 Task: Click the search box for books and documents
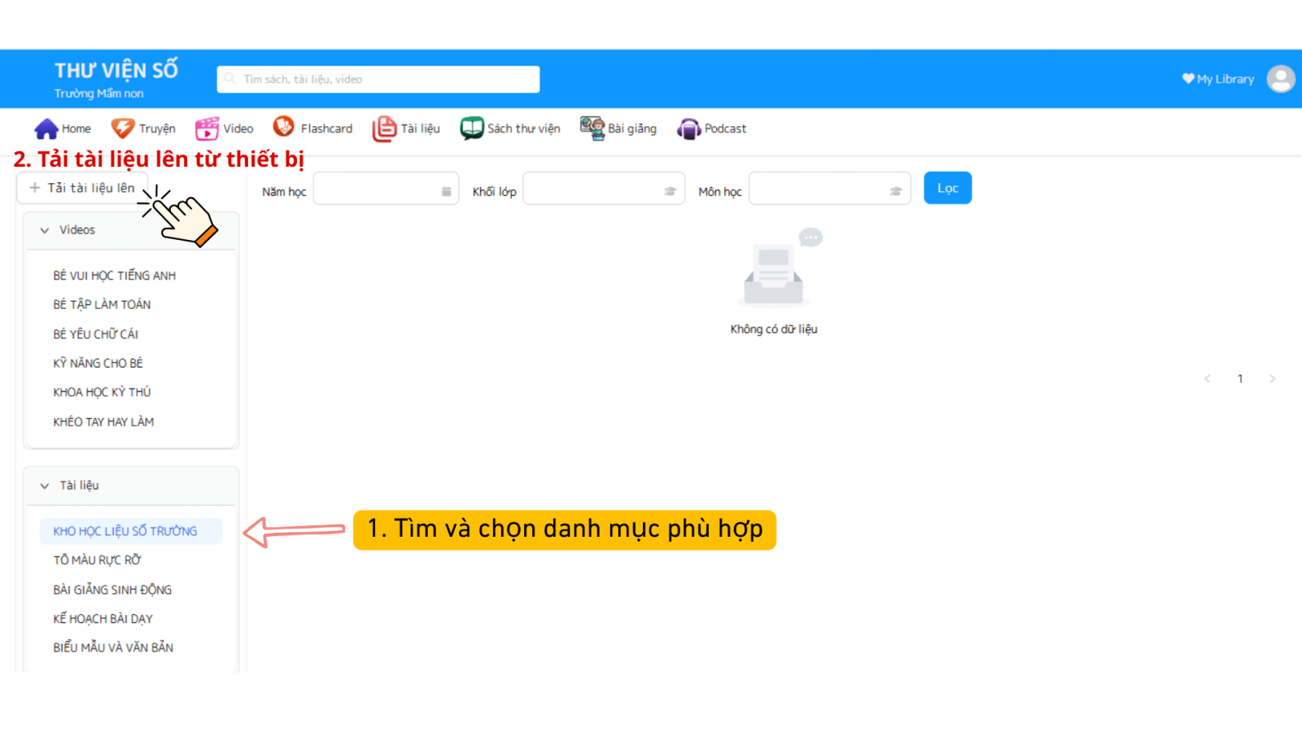tap(378, 79)
